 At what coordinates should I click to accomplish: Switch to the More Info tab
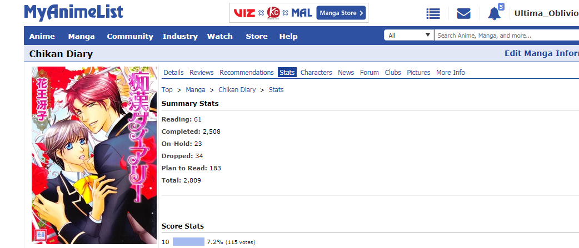[451, 72]
